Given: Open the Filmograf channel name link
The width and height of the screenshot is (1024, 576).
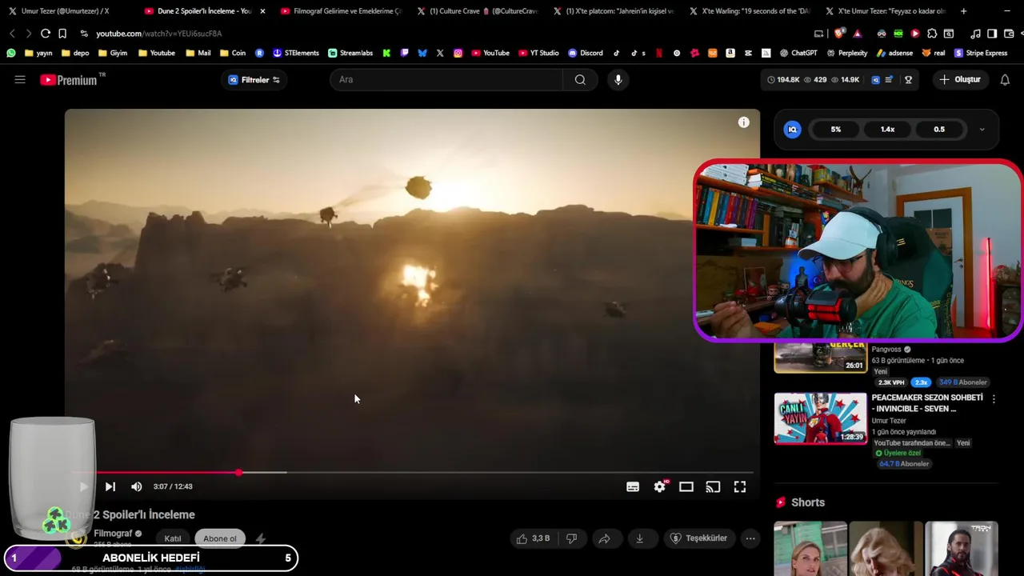Looking at the screenshot, I should pos(113,534).
